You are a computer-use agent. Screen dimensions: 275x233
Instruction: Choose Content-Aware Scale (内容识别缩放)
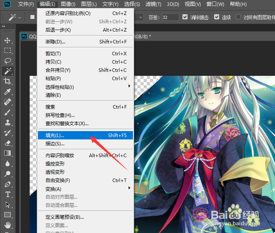[85, 156]
